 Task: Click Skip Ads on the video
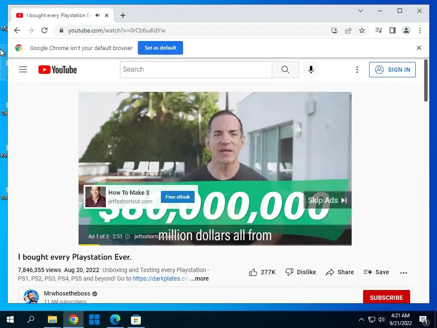[327, 200]
